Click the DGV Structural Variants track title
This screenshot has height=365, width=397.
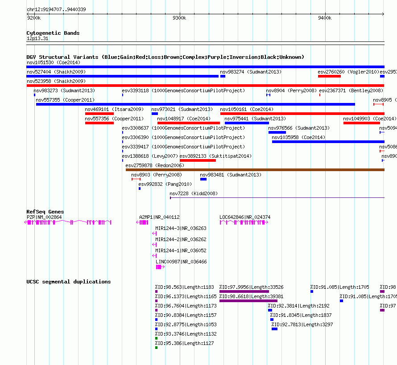coord(165,57)
